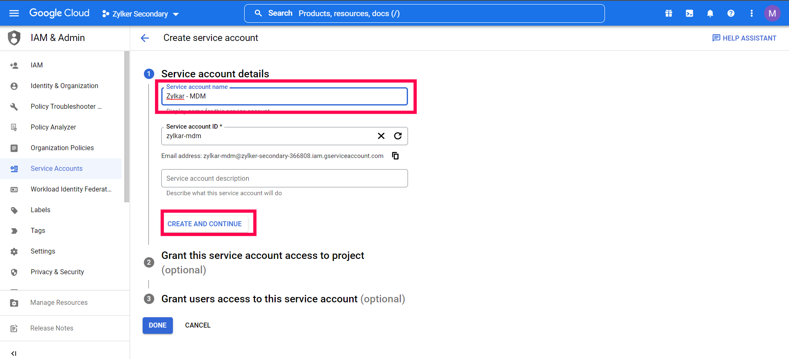Click the Policy Analyzer document icon
The width and height of the screenshot is (789, 359).
[x=14, y=127]
